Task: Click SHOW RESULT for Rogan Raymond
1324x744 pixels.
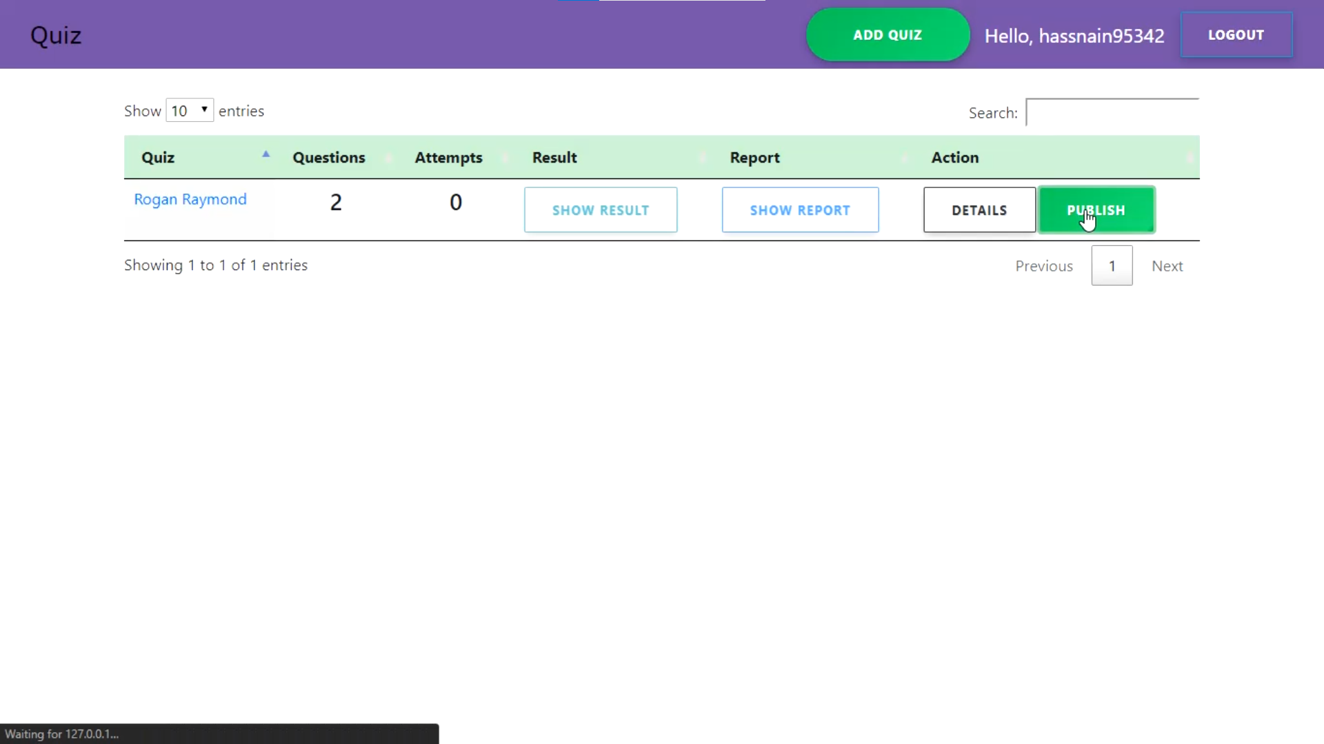Action: pyautogui.click(x=601, y=210)
